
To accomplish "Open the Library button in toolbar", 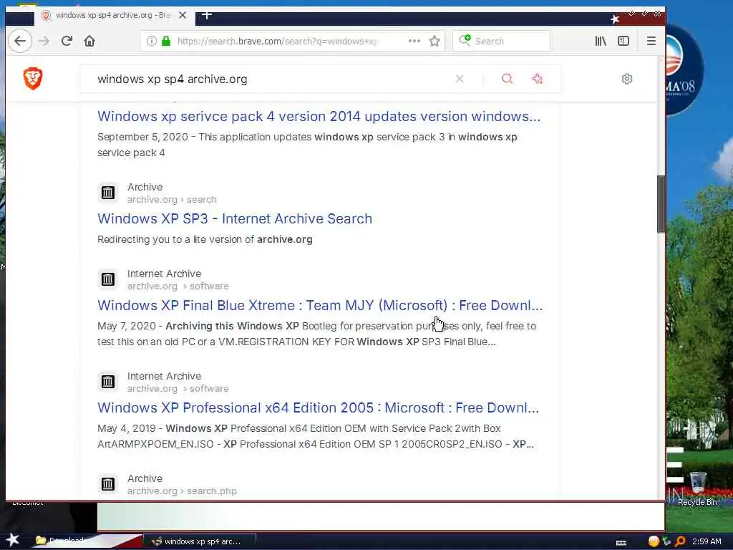I will pos(601,41).
